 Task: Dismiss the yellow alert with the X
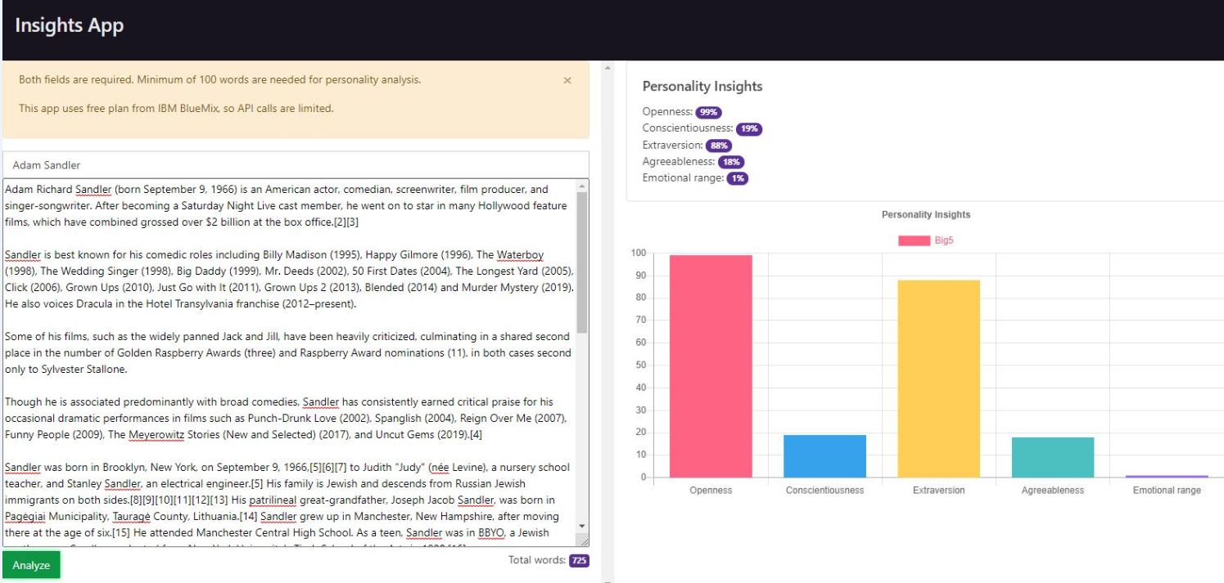pos(567,80)
